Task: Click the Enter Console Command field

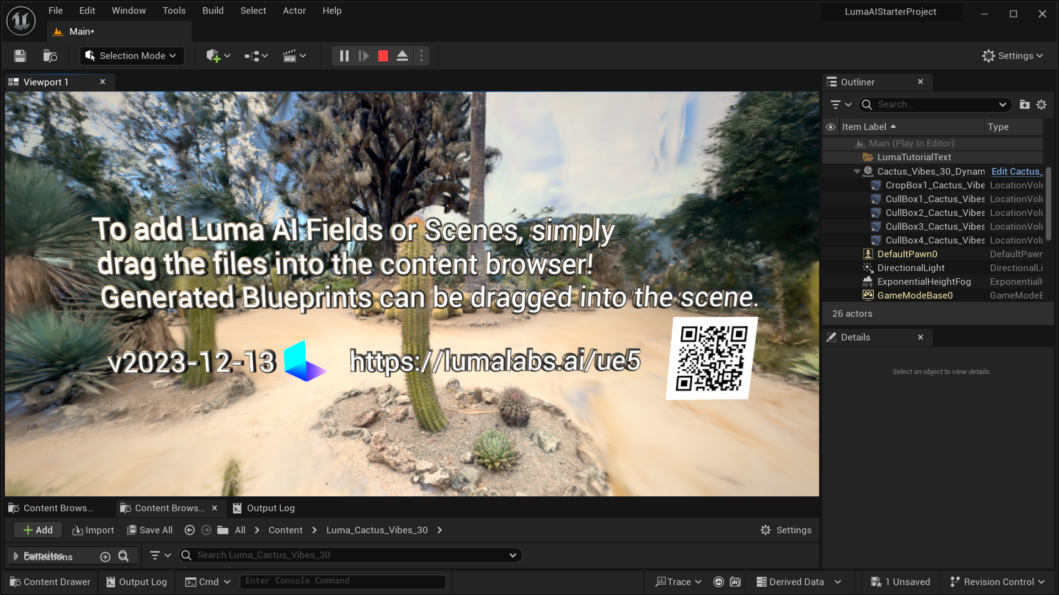Action: [x=342, y=581]
